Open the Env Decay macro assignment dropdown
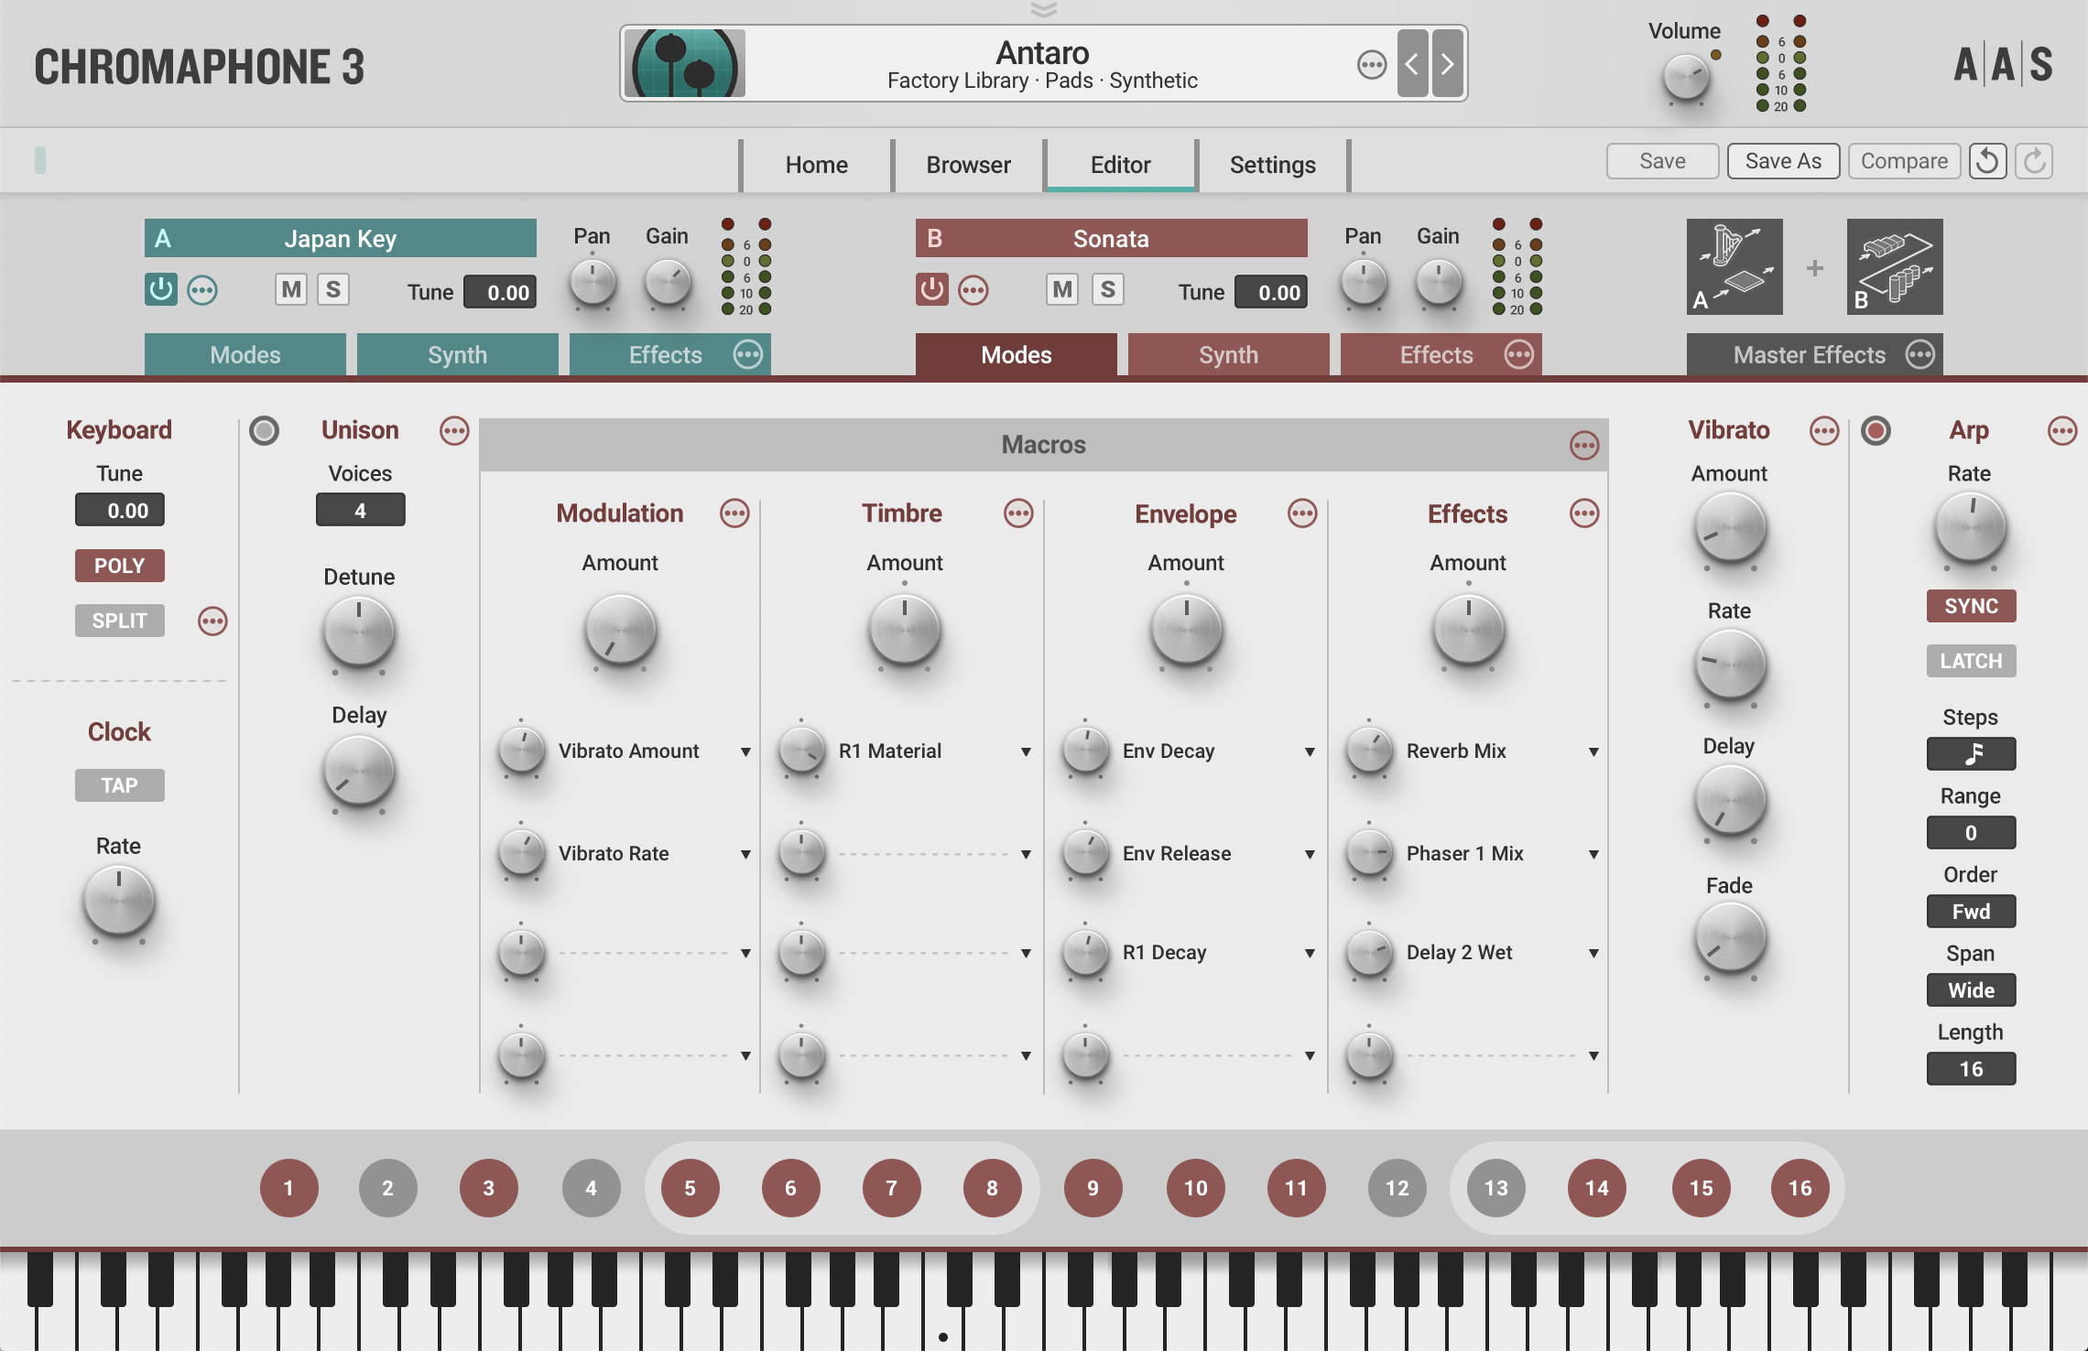This screenshot has height=1351, width=2088. pyautogui.click(x=1311, y=751)
